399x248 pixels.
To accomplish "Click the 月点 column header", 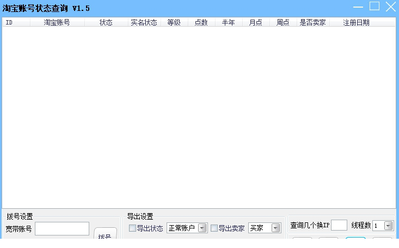I will pos(256,22).
